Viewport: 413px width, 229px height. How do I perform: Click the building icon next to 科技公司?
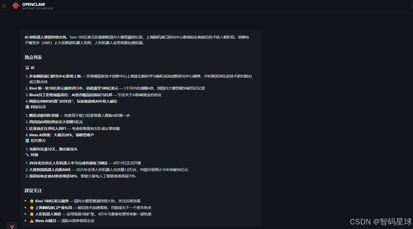coord(27,107)
